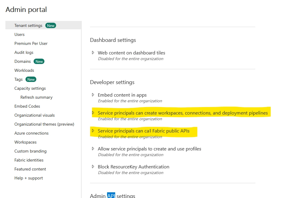The height and width of the screenshot is (198, 300).
Task: Expand the Embed content in apps arrow
Action: pos(93,95)
